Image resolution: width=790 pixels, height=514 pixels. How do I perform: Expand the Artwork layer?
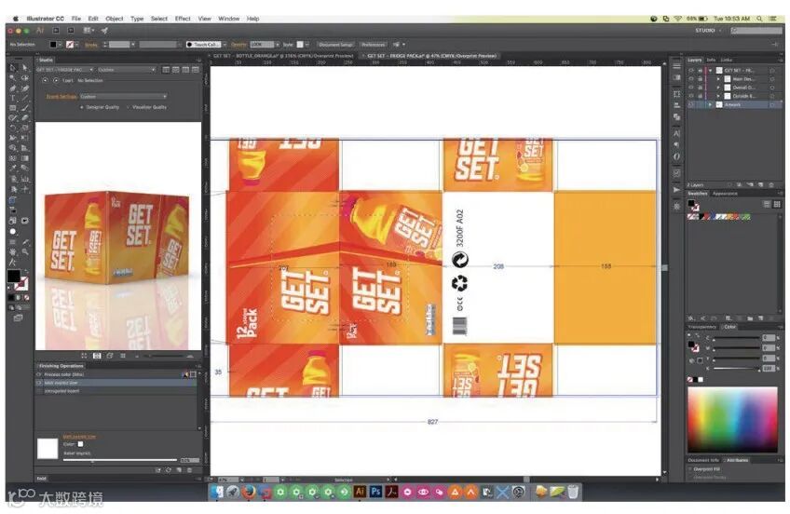point(711,104)
